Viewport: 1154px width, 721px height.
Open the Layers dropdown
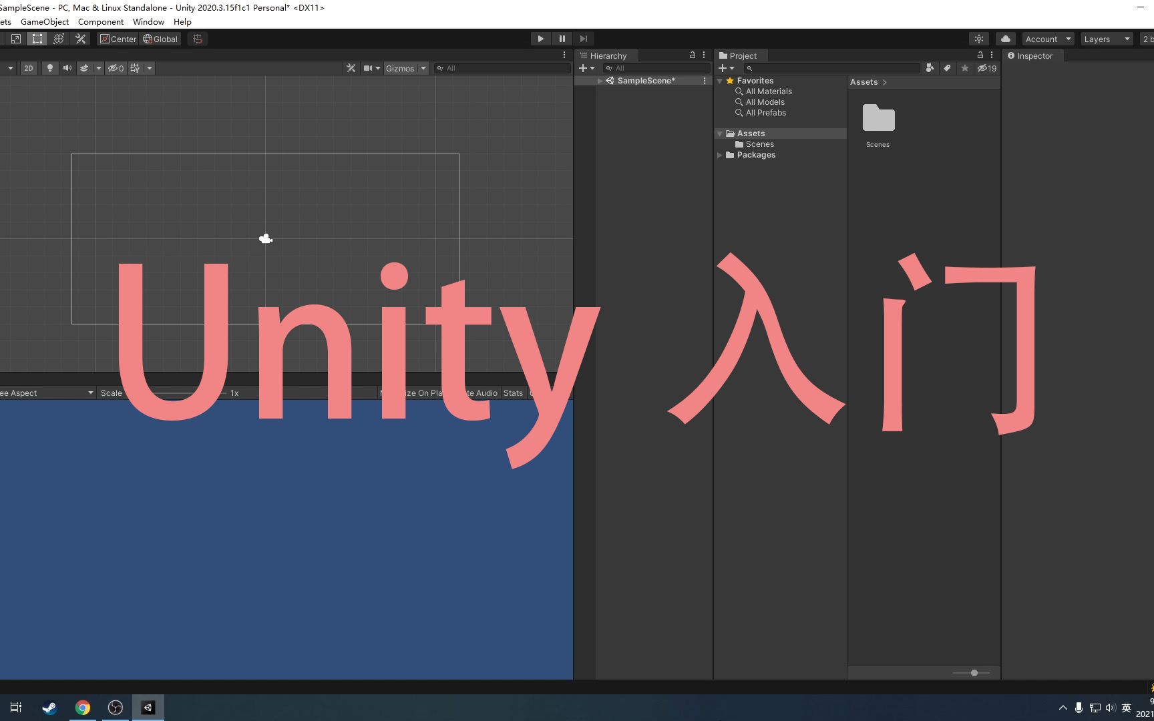pos(1107,39)
